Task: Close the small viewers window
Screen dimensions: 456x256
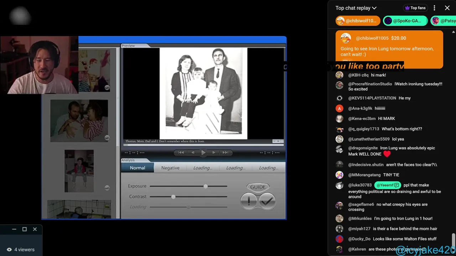Action: [x=35, y=229]
